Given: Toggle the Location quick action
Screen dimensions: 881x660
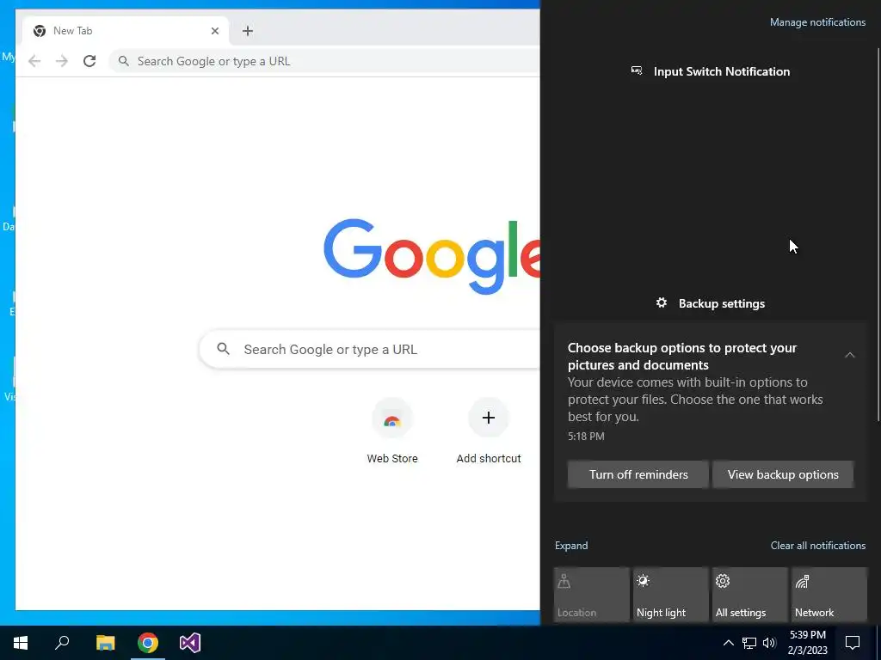Looking at the screenshot, I should coord(592,595).
